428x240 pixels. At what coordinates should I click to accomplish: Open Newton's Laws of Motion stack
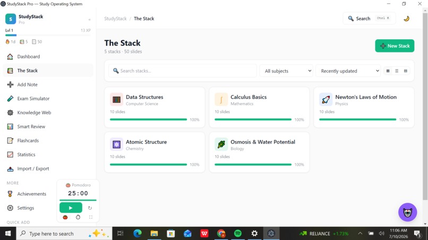point(364,108)
